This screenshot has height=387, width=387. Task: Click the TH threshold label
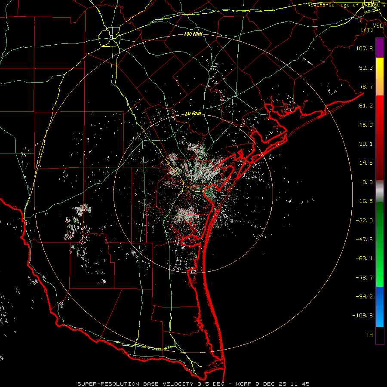pos(369,335)
